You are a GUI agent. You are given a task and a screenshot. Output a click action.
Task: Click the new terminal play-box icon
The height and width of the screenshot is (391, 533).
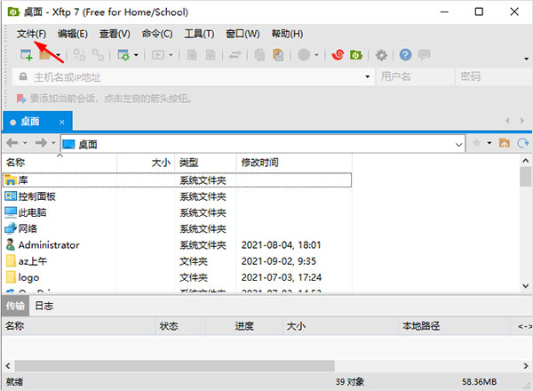(x=158, y=55)
